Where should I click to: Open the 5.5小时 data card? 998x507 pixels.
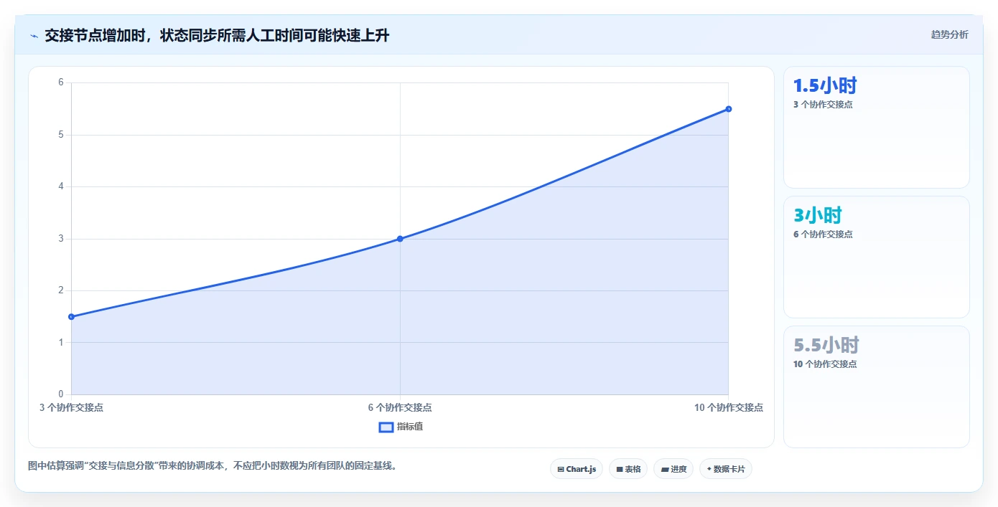(x=877, y=387)
